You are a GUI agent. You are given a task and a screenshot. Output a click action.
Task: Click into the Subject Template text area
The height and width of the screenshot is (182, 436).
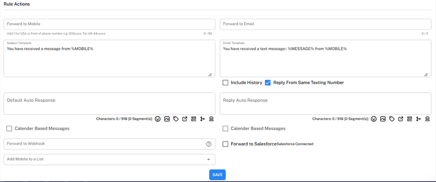click(109, 59)
